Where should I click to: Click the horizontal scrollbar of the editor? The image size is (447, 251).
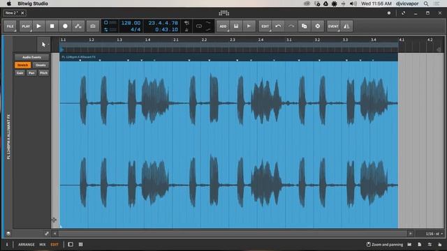pyautogui.click(x=232, y=234)
